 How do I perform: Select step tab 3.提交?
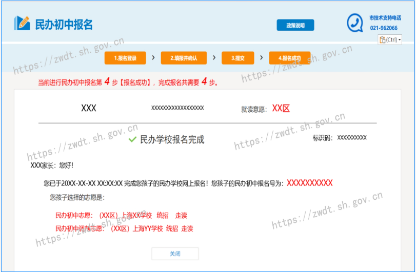pyautogui.click(x=237, y=58)
